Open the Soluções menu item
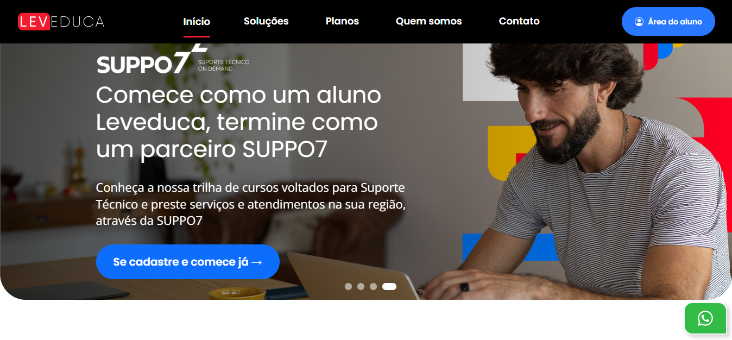 pos(266,21)
